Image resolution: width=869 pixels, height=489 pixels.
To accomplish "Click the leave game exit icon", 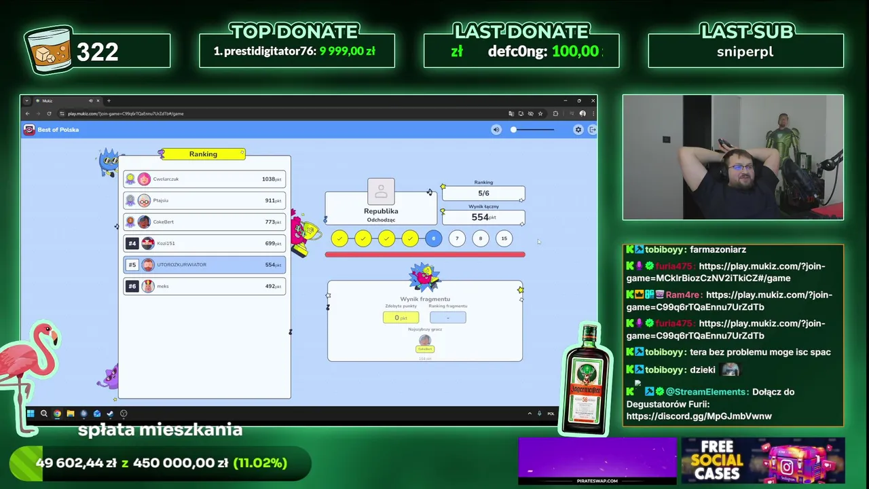I will [593, 130].
